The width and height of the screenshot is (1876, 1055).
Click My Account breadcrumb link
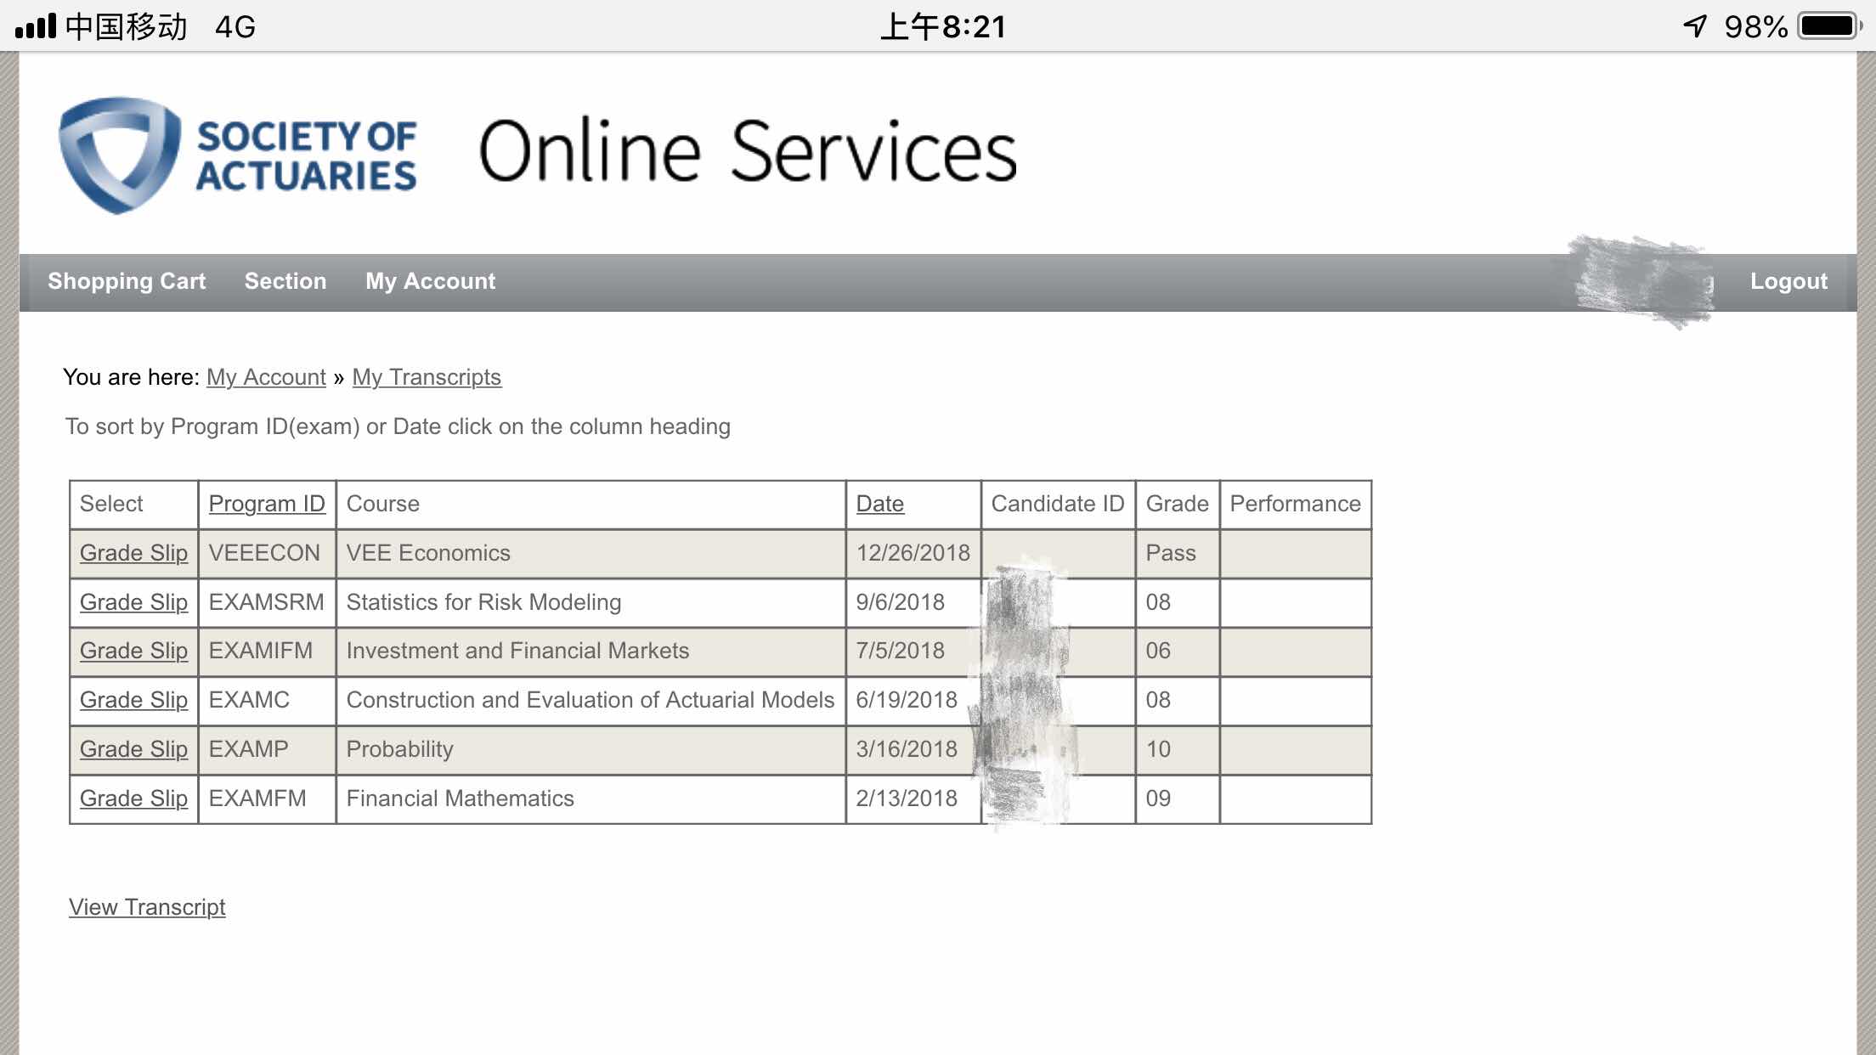click(x=266, y=377)
